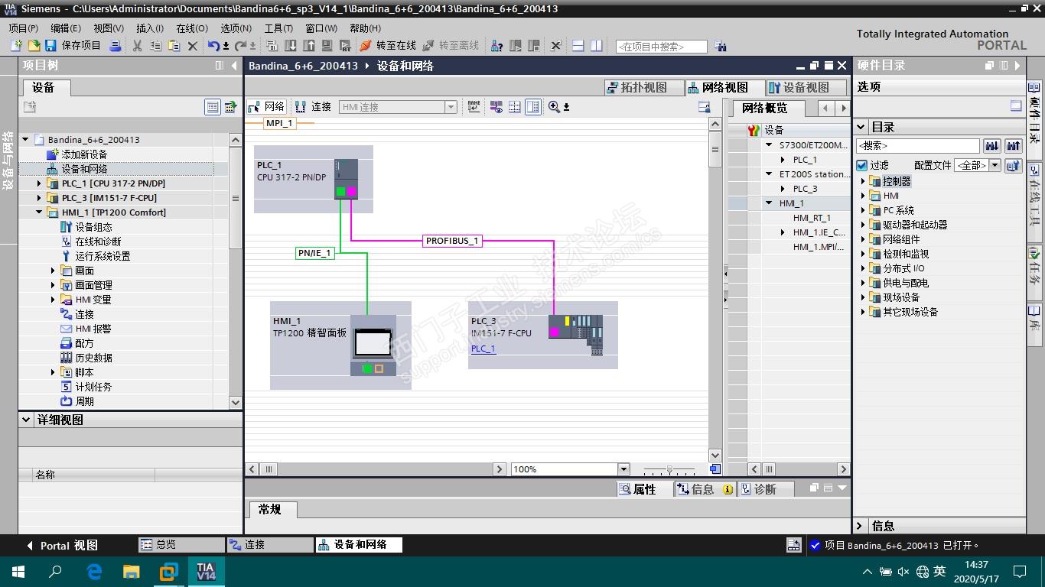This screenshot has width=1045, height=587.
Task: Open the HMI连接 connection type dropdown
Action: (x=451, y=107)
